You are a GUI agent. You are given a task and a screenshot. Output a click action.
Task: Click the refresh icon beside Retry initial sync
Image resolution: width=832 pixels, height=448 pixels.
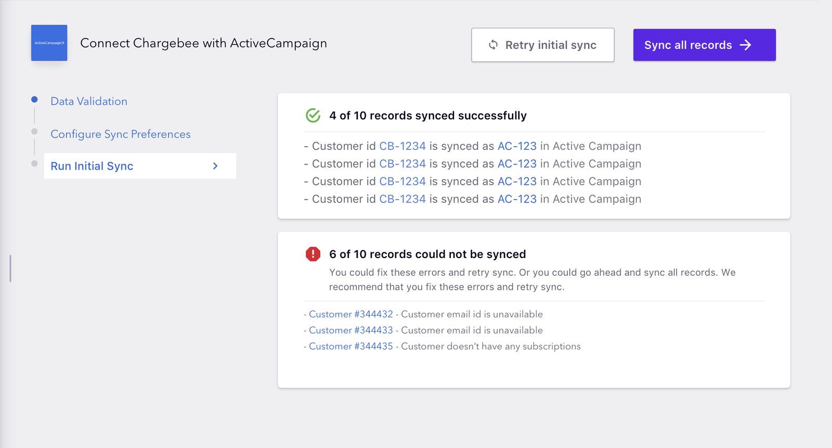pos(493,45)
